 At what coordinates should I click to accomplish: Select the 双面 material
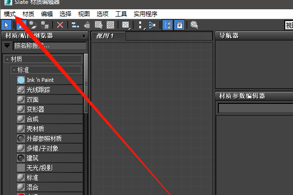[x=49, y=99]
